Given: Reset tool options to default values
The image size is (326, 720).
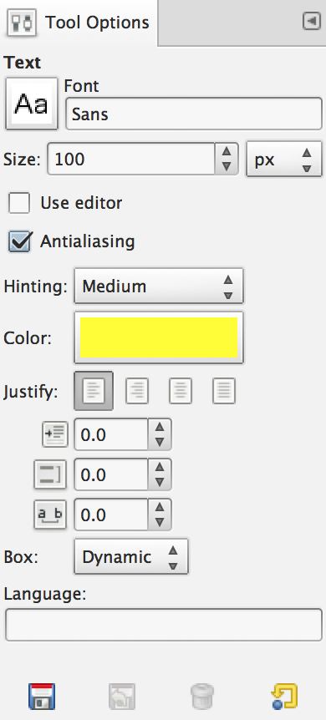Looking at the screenshot, I should tap(283, 696).
